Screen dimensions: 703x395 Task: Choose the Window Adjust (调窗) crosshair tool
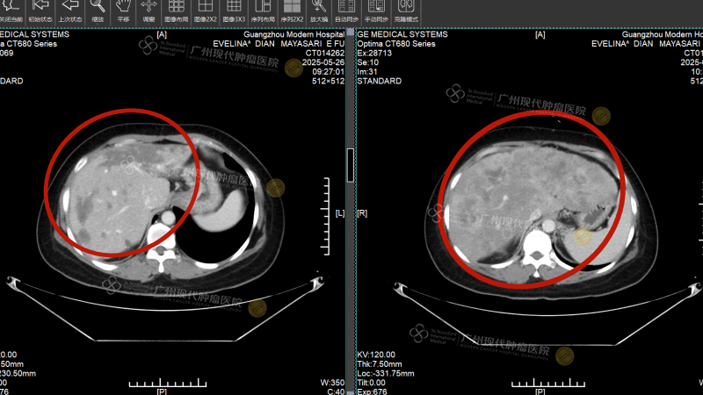[149, 9]
